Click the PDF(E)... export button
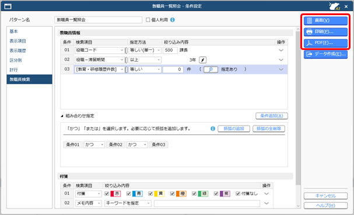This screenshot has width=354, height=215. pos(325,43)
